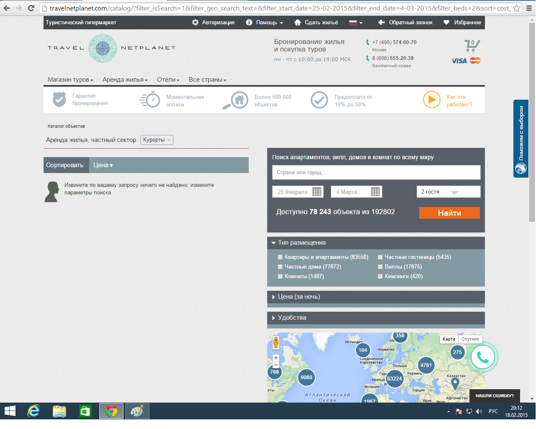Open the Курорты dropdown
The height and width of the screenshot is (429, 536).
coord(157,140)
